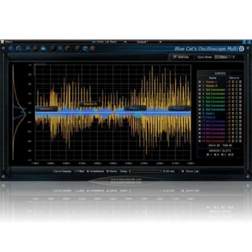252x252 pixels.
Task: Store Keyb L curve to slot A
Action: point(229,113)
